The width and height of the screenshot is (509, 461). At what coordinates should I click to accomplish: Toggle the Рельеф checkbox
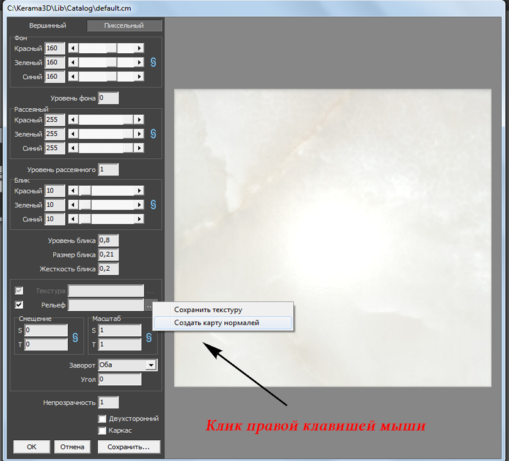coord(19,305)
